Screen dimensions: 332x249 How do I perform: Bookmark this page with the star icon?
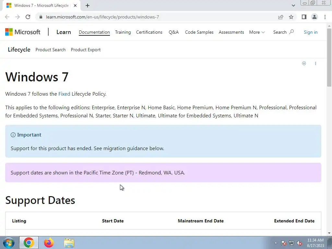point(291,17)
